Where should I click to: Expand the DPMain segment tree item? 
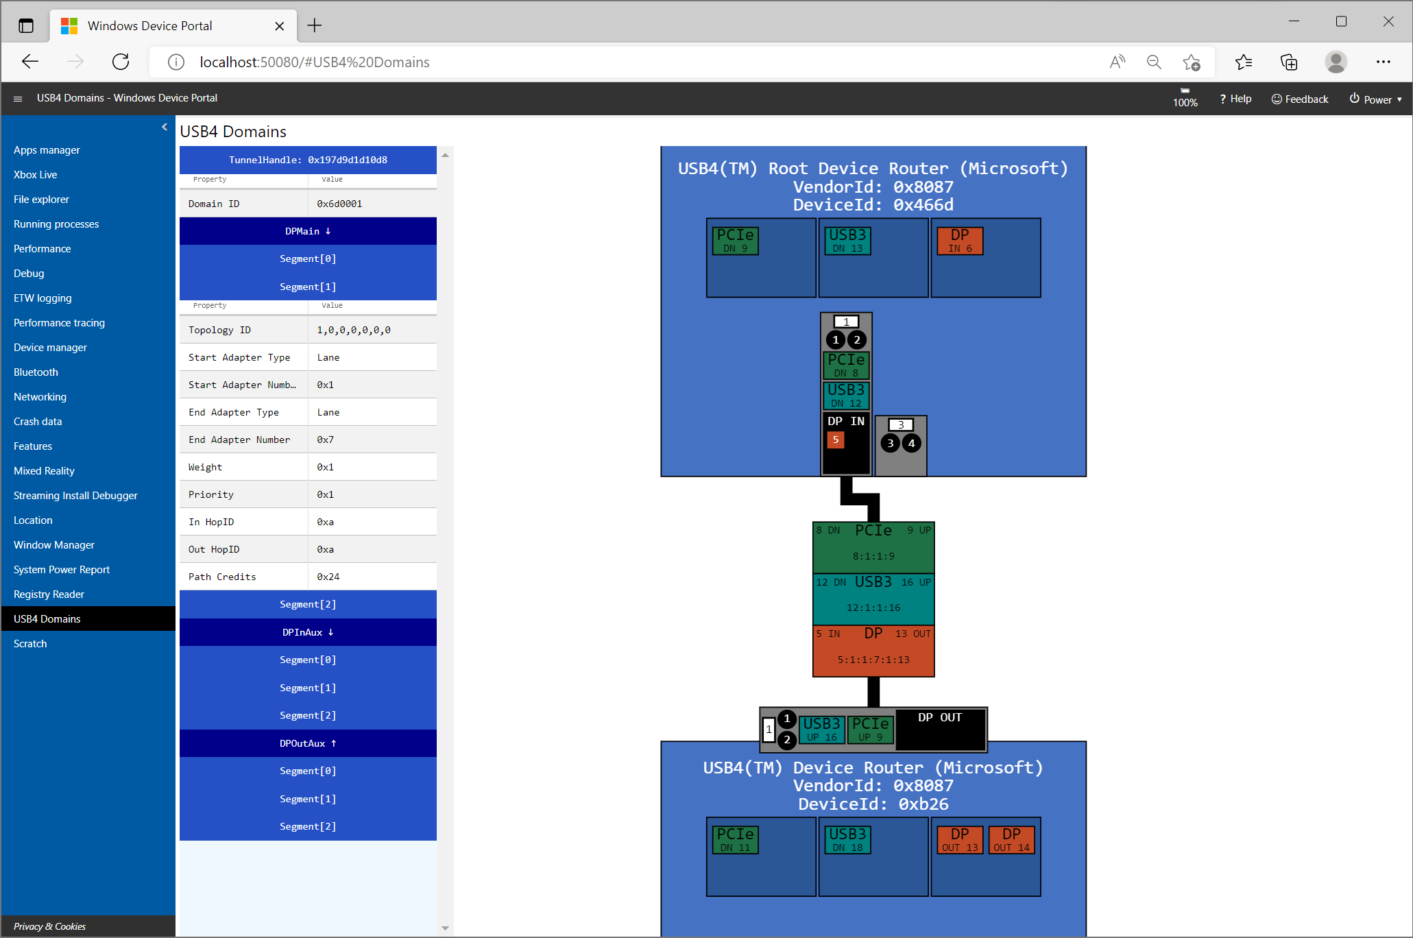point(308,229)
